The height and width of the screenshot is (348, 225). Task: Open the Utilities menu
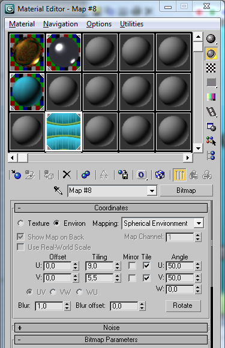(131, 24)
